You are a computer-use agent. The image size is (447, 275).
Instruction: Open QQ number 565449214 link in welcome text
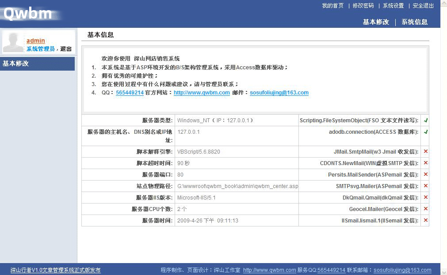coord(130,93)
